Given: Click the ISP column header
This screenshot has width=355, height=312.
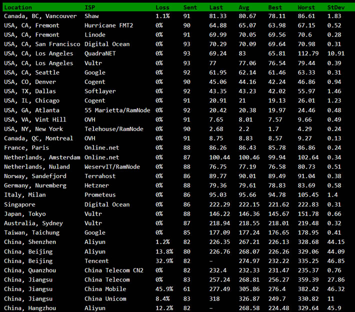Looking at the screenshot, I should tap(89, 7).
